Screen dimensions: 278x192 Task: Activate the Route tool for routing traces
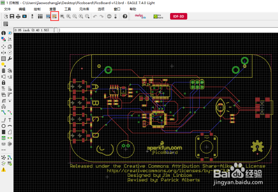(3, 113)
